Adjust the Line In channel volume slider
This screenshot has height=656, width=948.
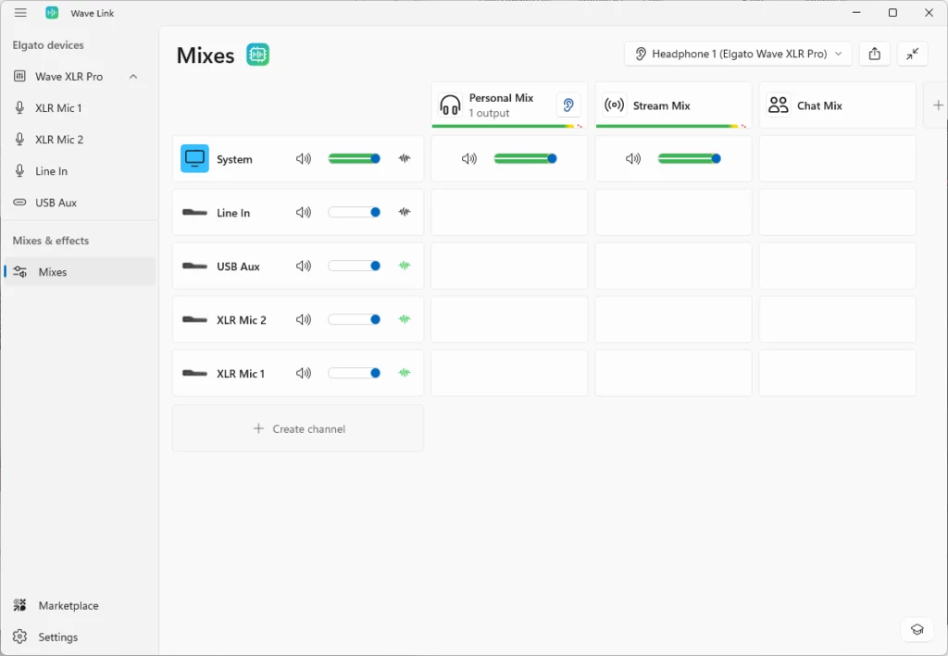click(x=355, y=212)
